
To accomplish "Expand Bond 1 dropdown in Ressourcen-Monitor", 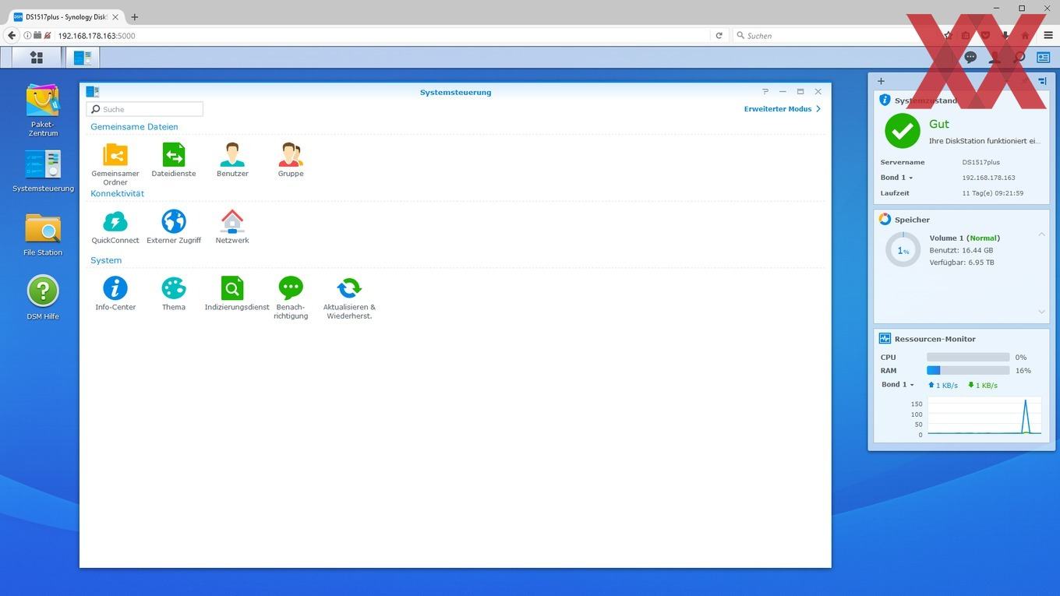I will click(898, 385).
